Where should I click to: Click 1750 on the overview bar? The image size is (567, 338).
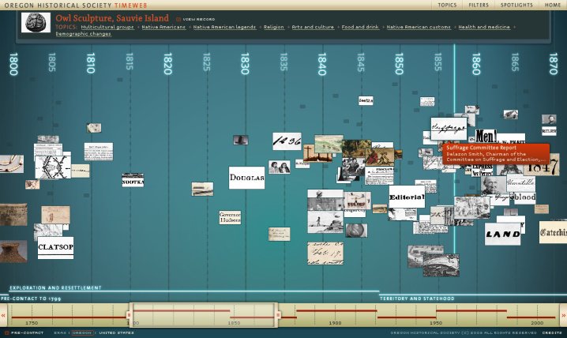[x=32, y=323]
